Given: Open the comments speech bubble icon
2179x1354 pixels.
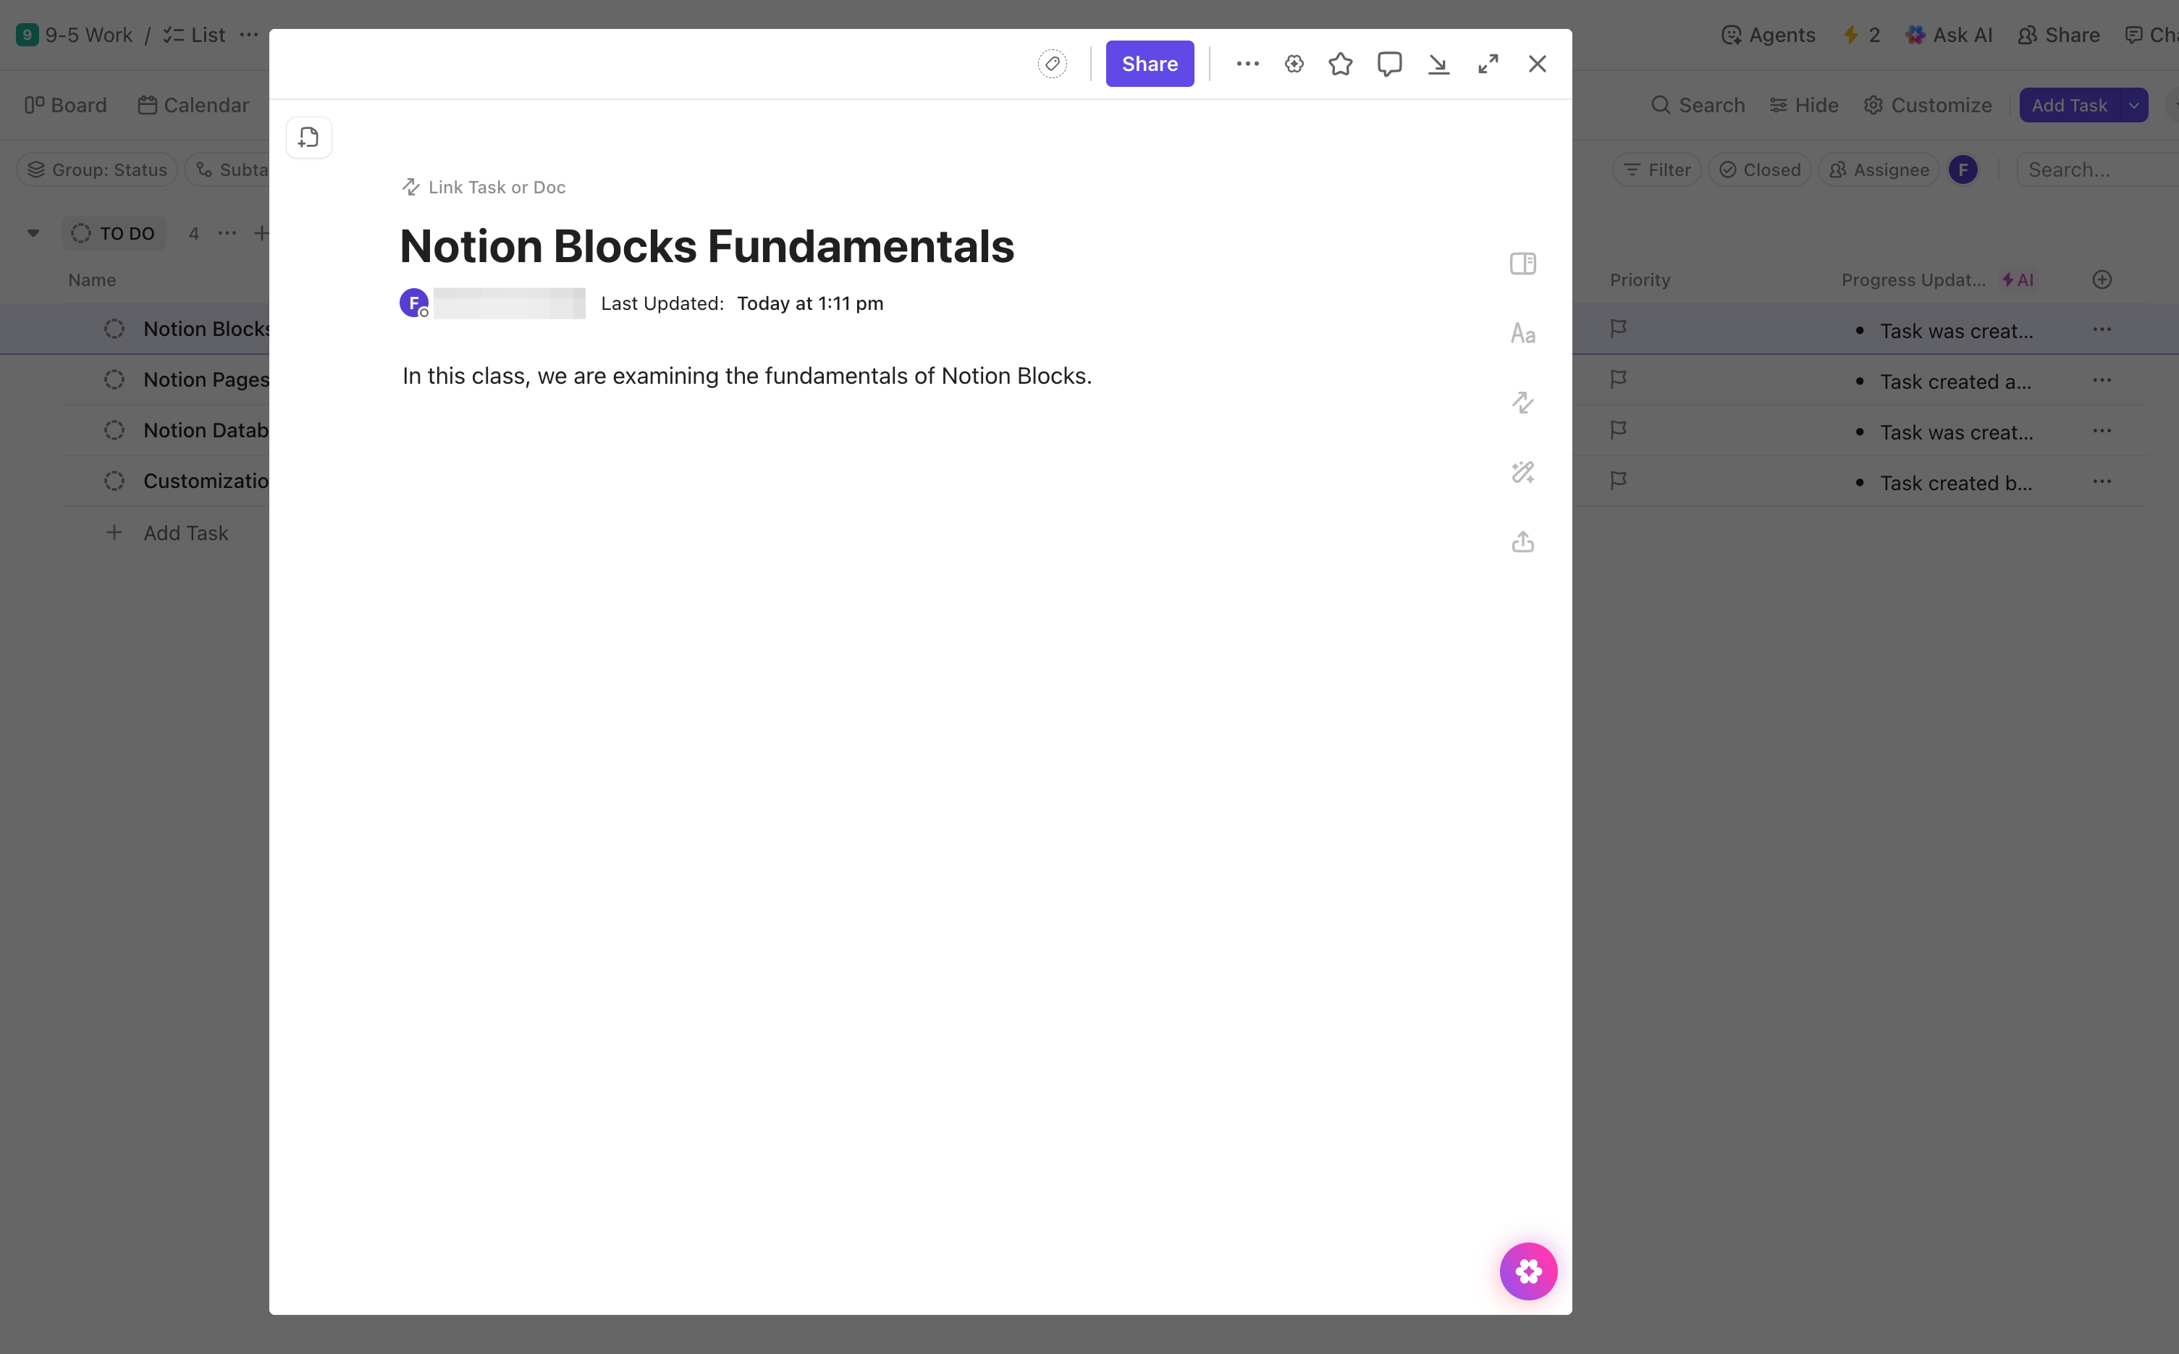Looking at the screenshot, I should [1388, 64].
